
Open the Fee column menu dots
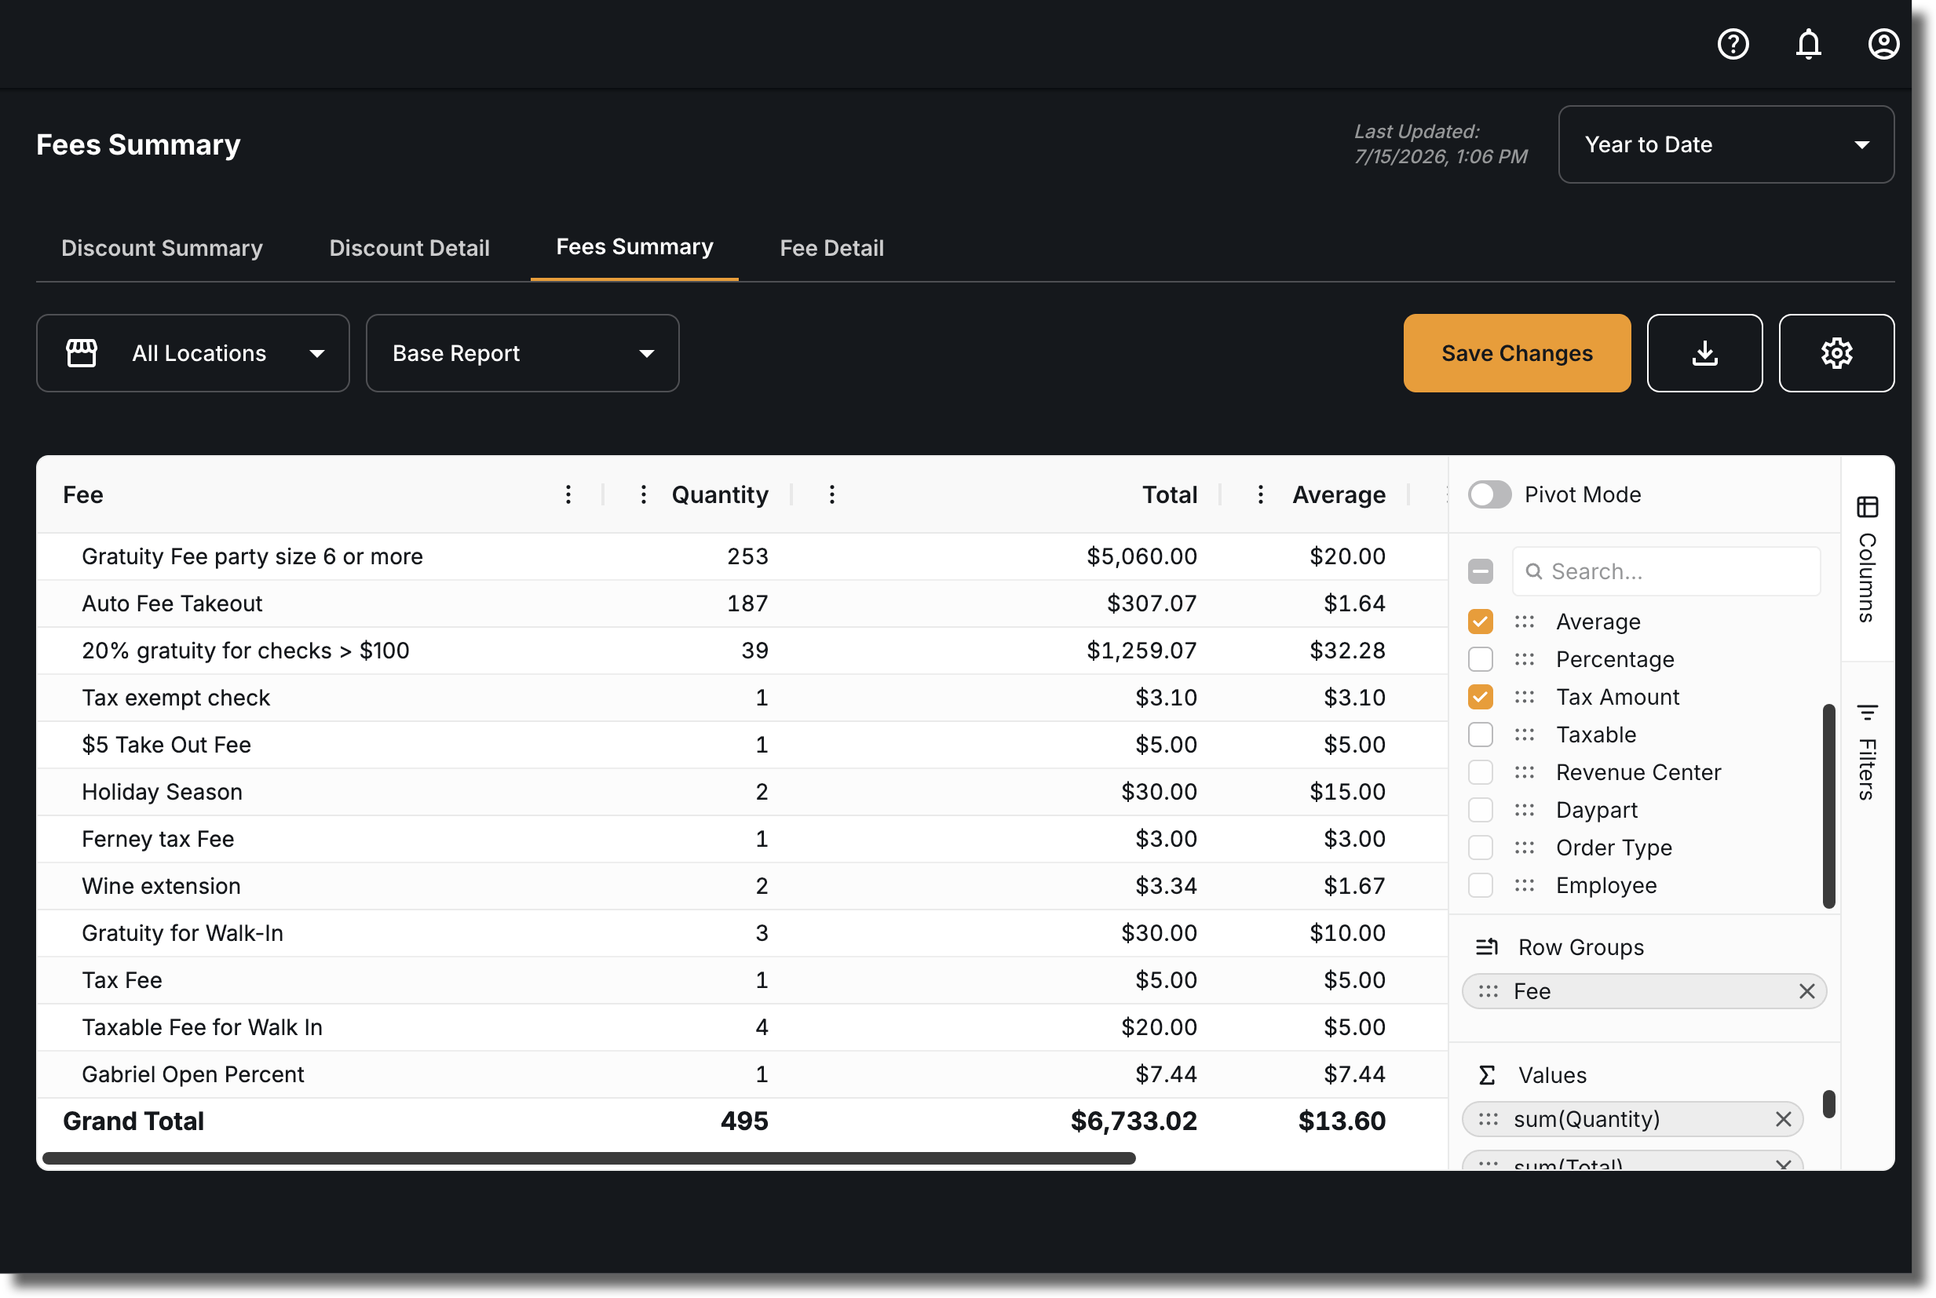568,494
